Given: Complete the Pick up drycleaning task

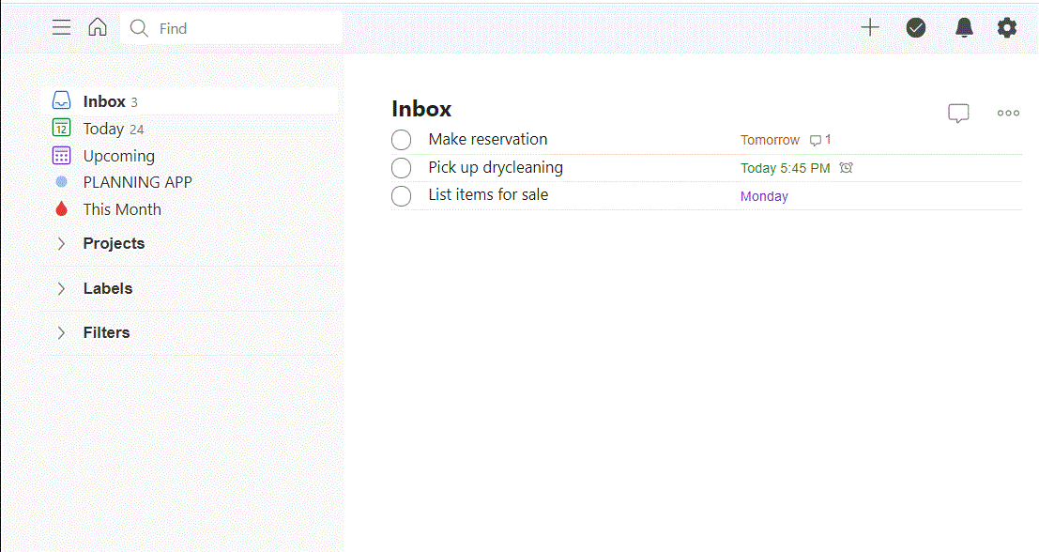Looking at the screenshot, I should point(401,167).
